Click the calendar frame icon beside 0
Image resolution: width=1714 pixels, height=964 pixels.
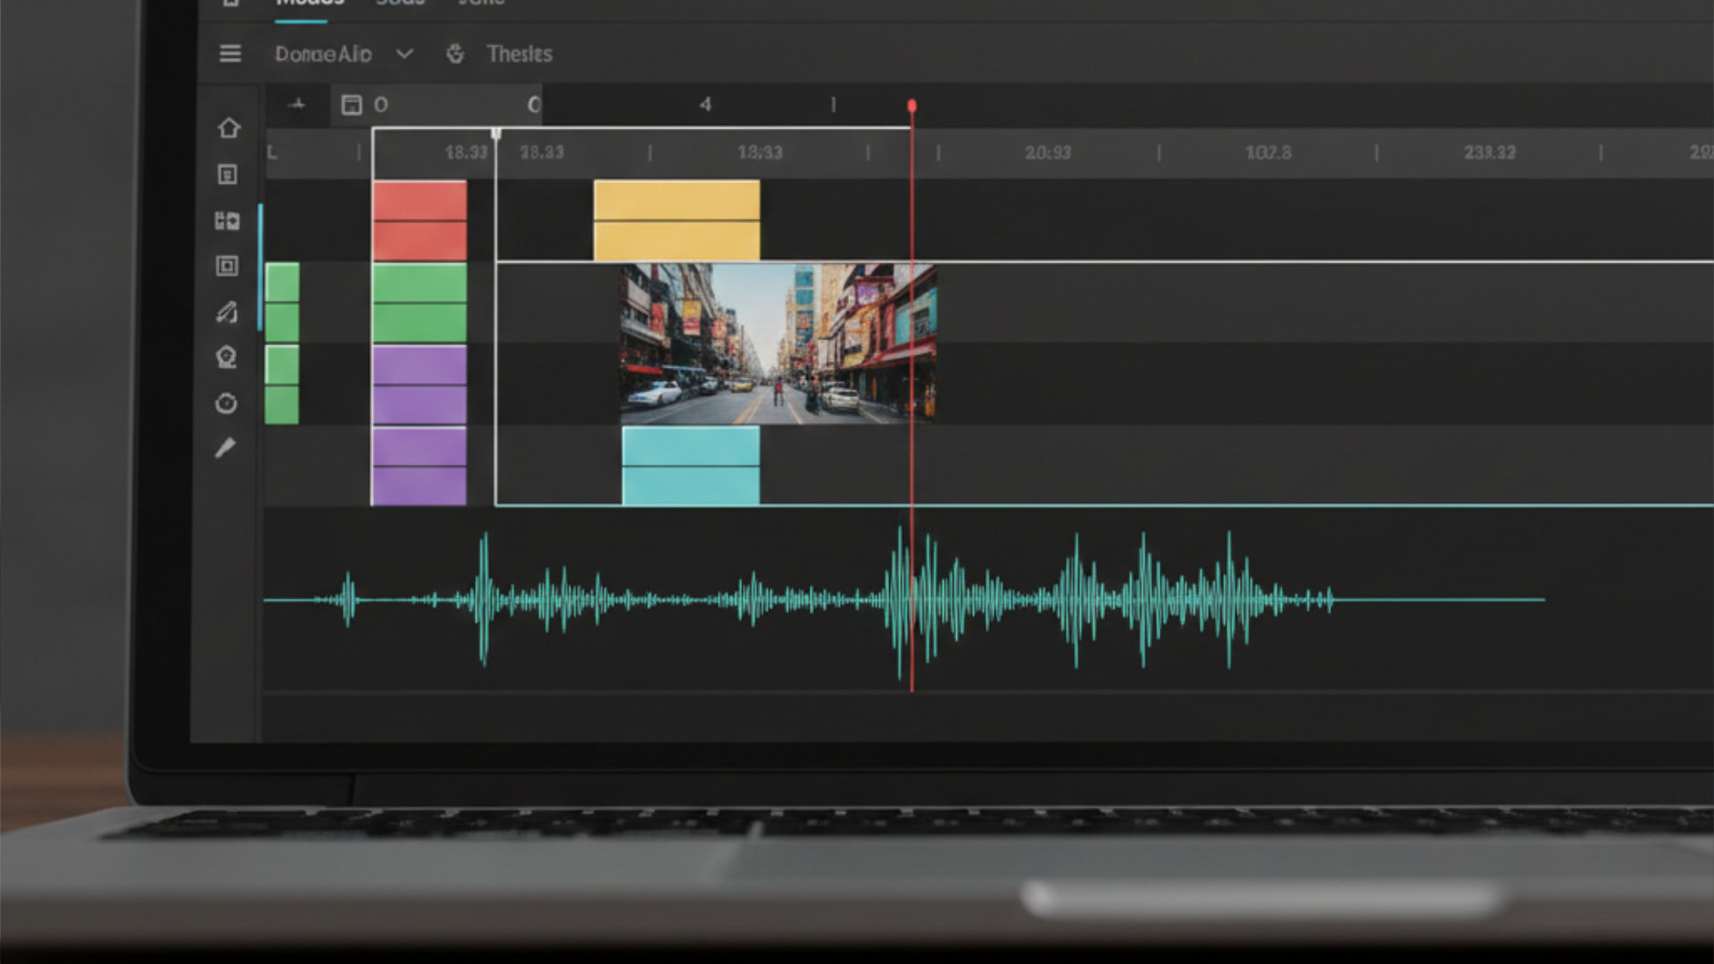352,105
